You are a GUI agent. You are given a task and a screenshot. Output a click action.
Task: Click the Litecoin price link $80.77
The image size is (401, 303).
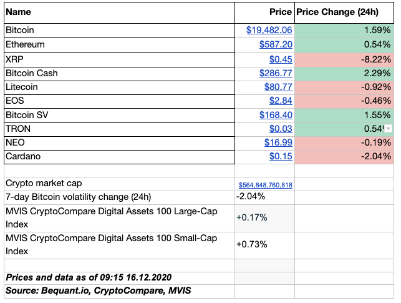click(x=278, y=87)
